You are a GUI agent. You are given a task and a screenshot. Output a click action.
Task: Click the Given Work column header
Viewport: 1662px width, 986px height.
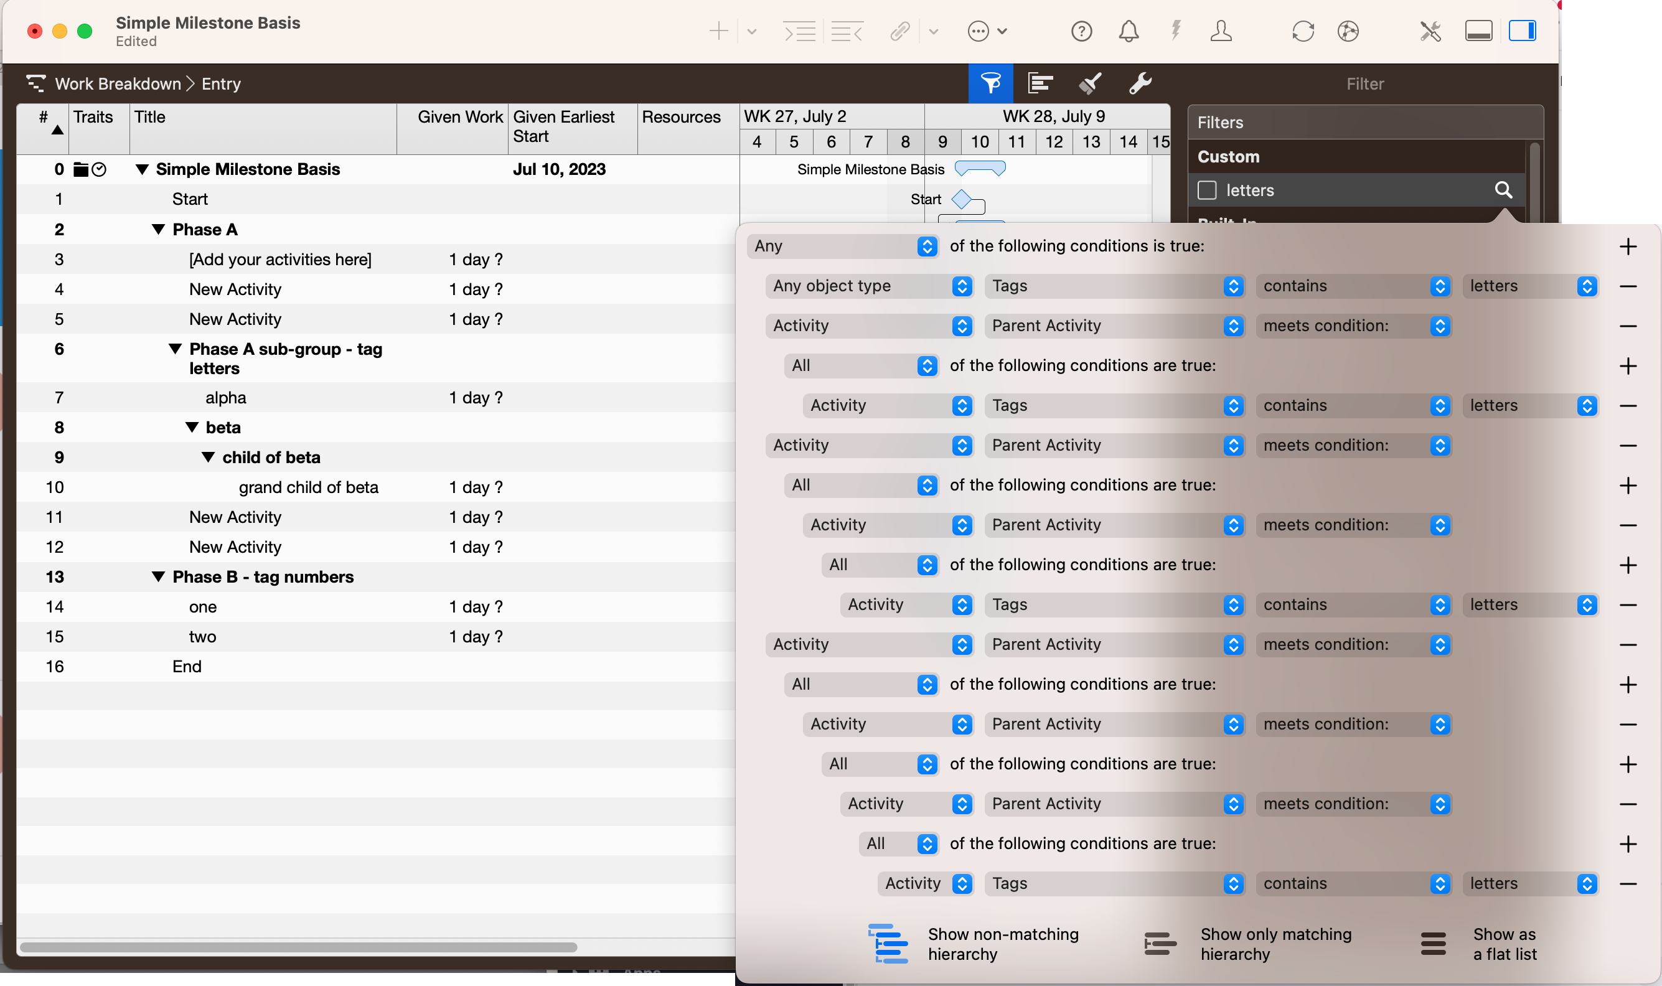tap(453, 128)
